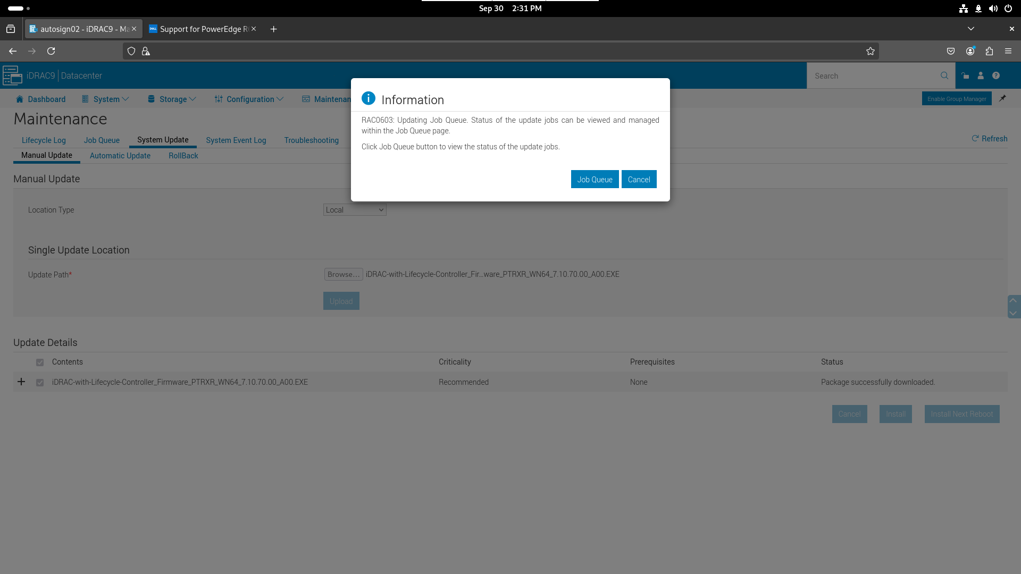The height and width of the screenshot is (574, 1021).
Task: Close the Support for PowerEdge tab
Action: (254, 29)
